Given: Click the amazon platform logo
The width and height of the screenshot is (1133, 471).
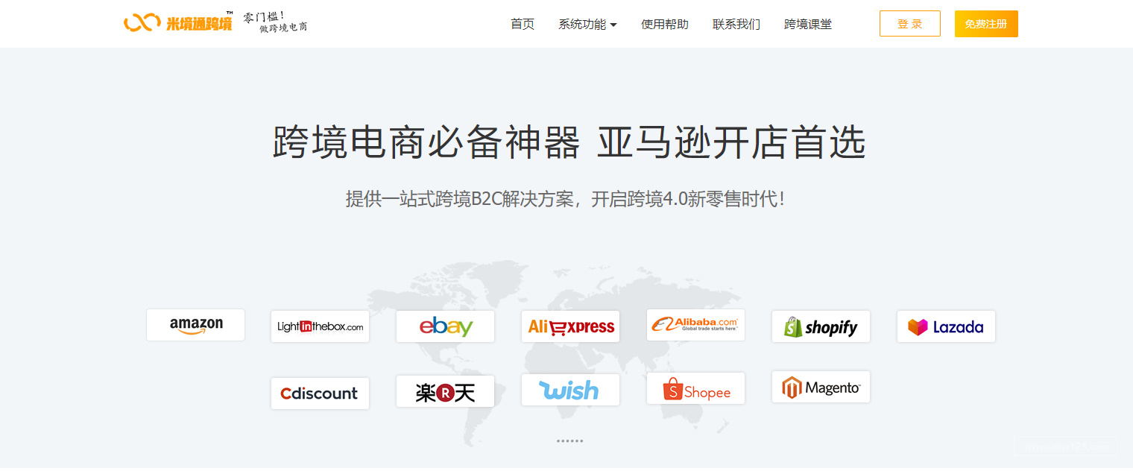Looking at the screenshot, I should pos(195,324).
